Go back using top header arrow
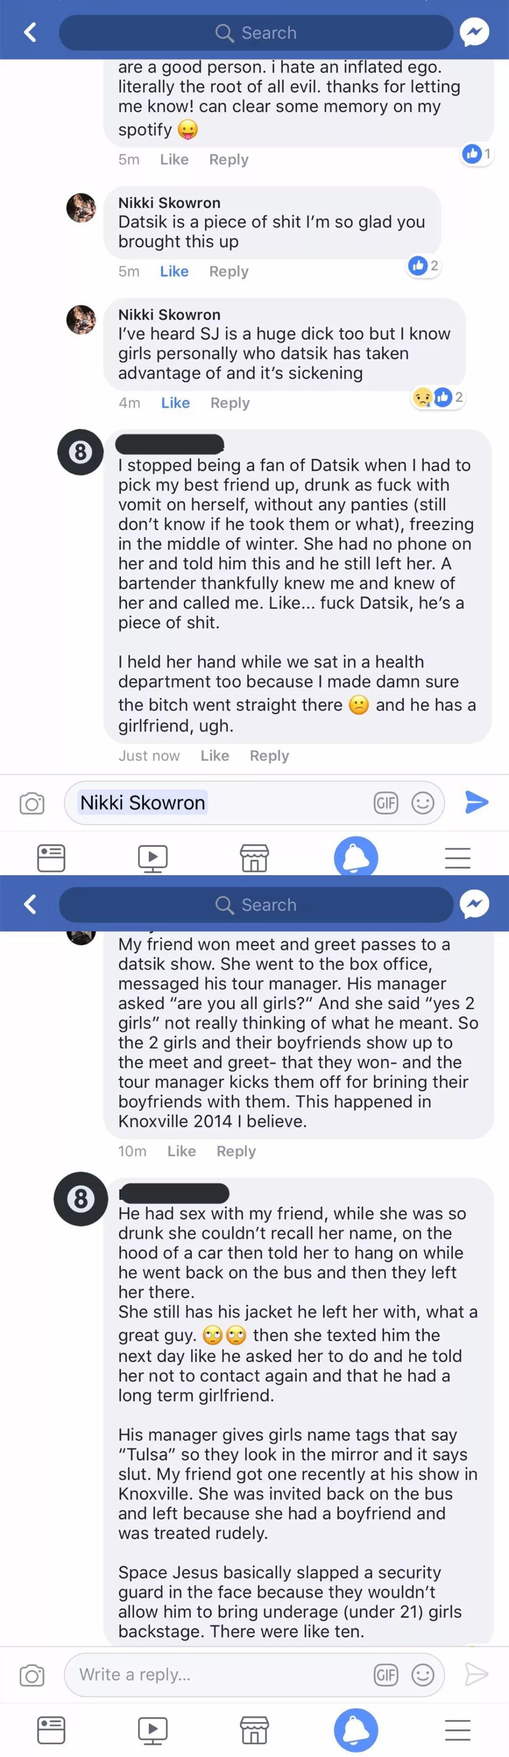 (30, 32)
